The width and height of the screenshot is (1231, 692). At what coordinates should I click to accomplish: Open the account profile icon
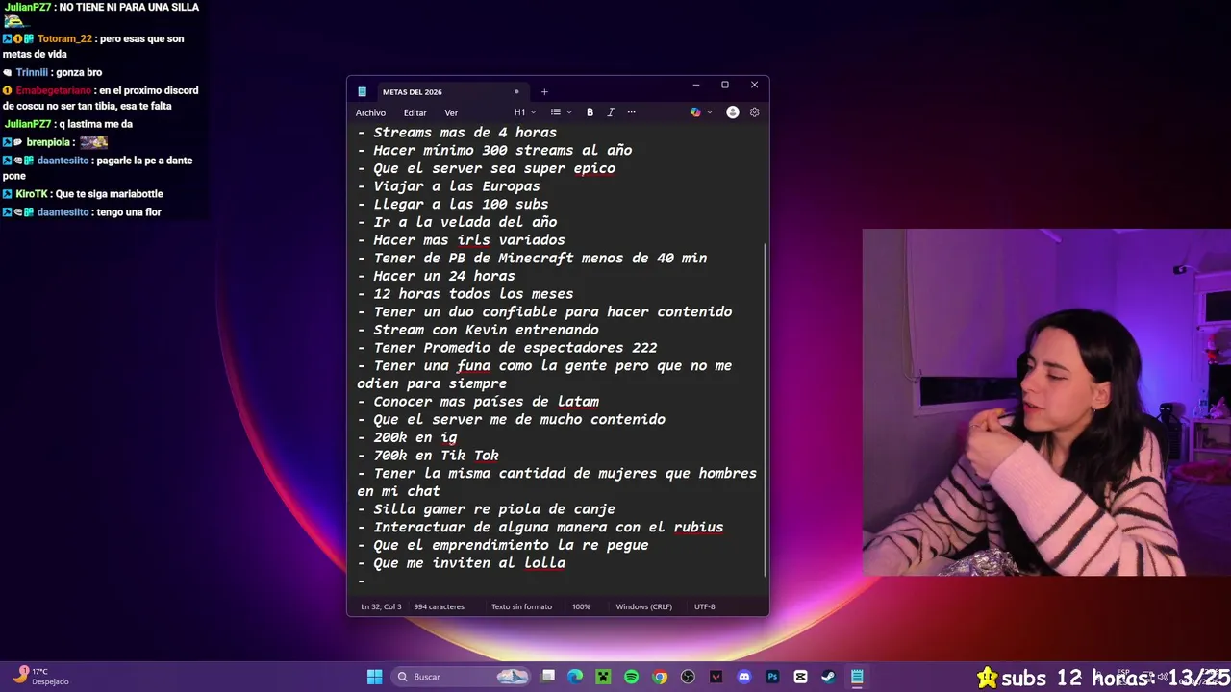(x=733, y=112)
